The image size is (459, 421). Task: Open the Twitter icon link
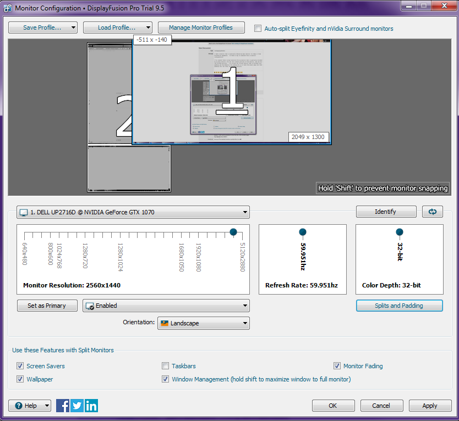[x=77, y=406]
